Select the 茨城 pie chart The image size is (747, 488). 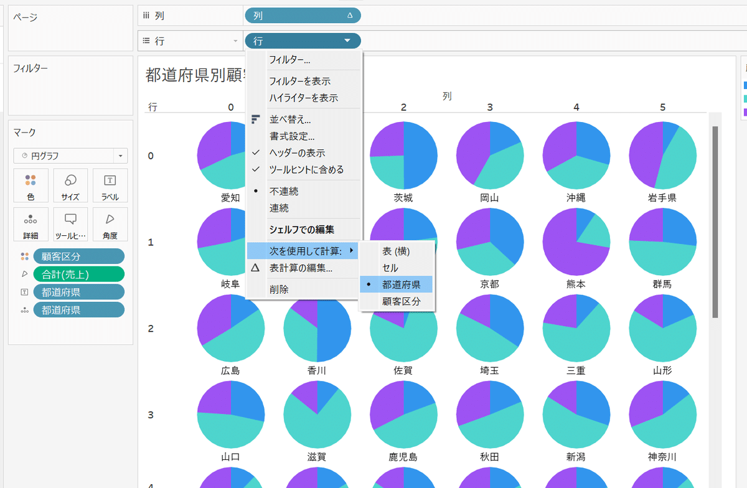[x=403, y=155]
